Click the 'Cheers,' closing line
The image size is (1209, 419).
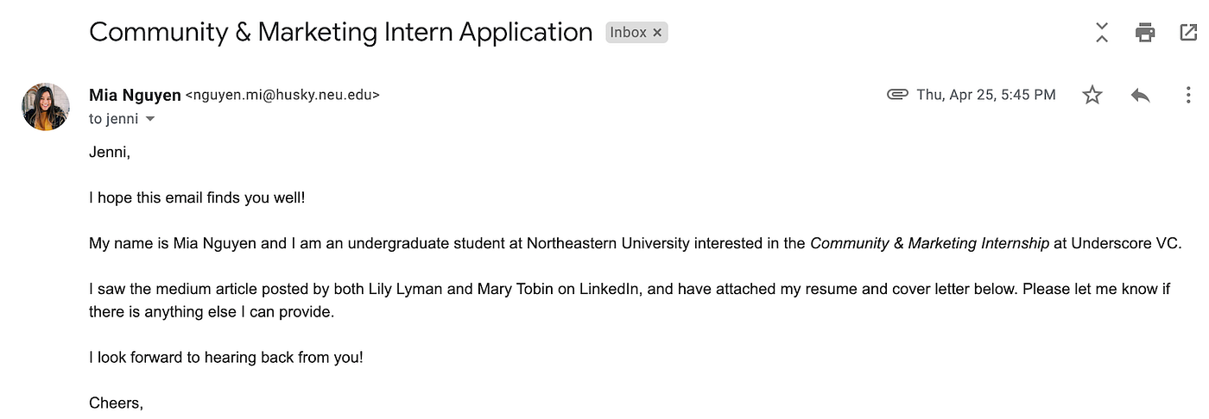[116, 403]
